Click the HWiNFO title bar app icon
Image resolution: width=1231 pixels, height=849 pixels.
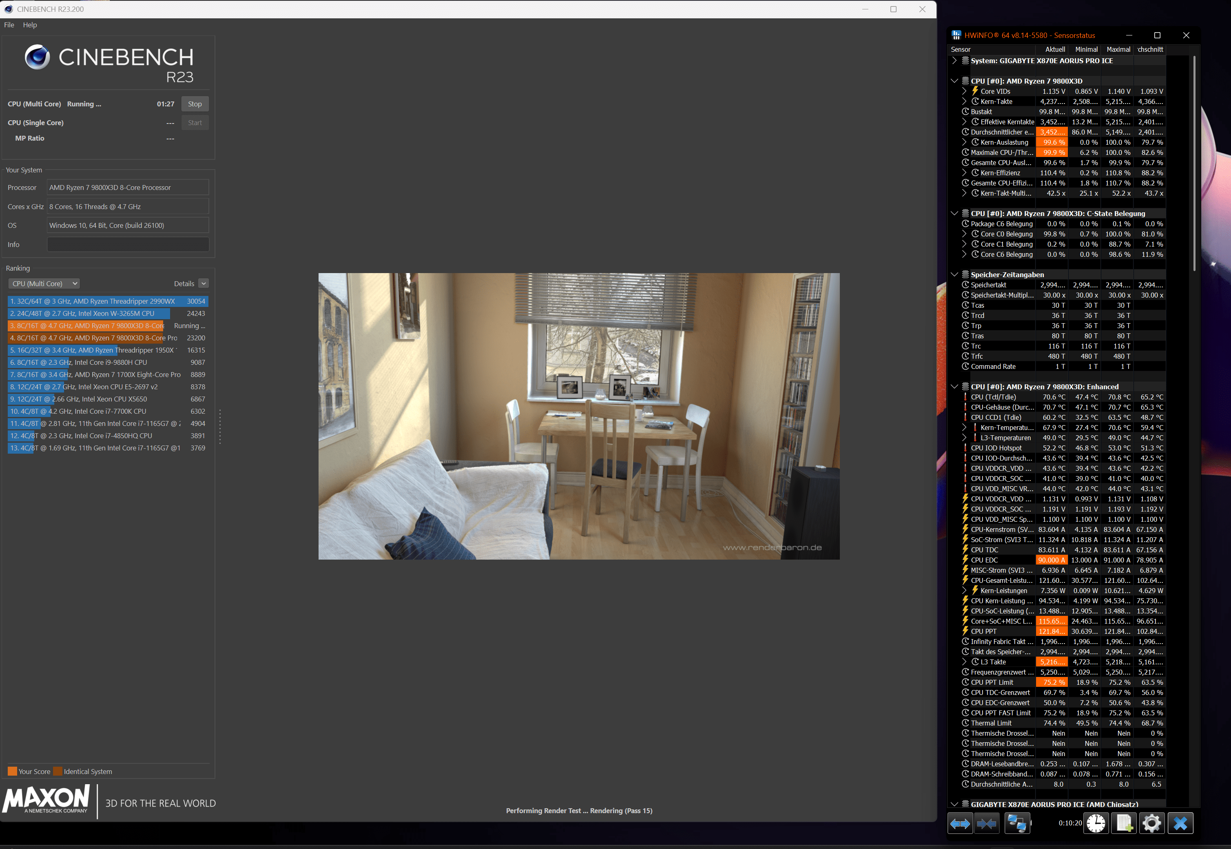[956, 35]
